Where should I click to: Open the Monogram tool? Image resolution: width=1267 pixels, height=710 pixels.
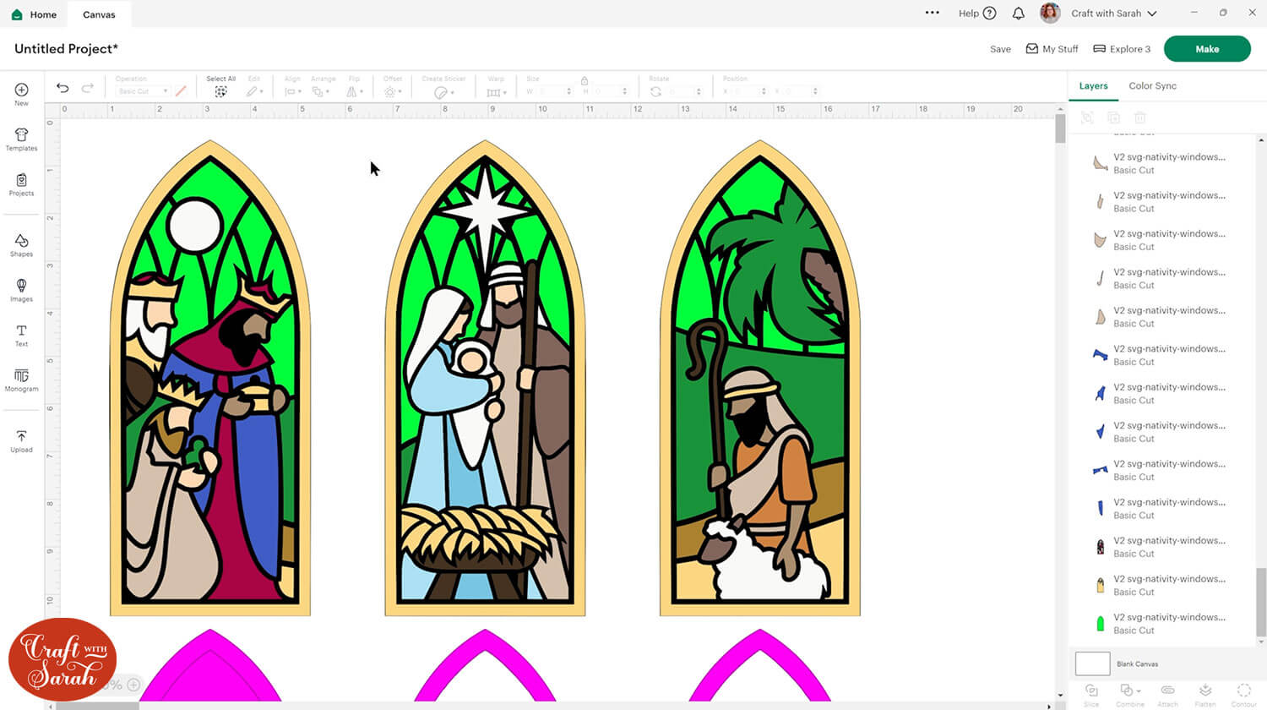(x=21, y=380)
